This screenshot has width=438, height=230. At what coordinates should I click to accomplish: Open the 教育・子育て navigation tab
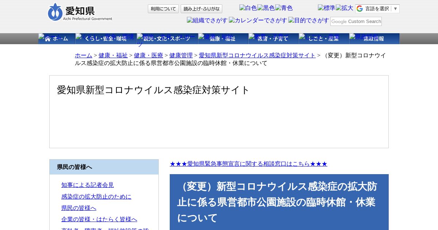273,39
